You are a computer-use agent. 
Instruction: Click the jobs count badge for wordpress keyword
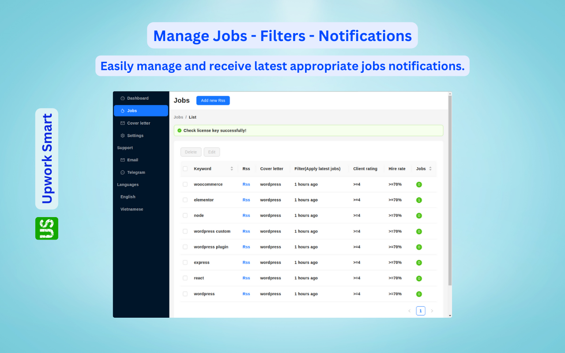(419, 294)
